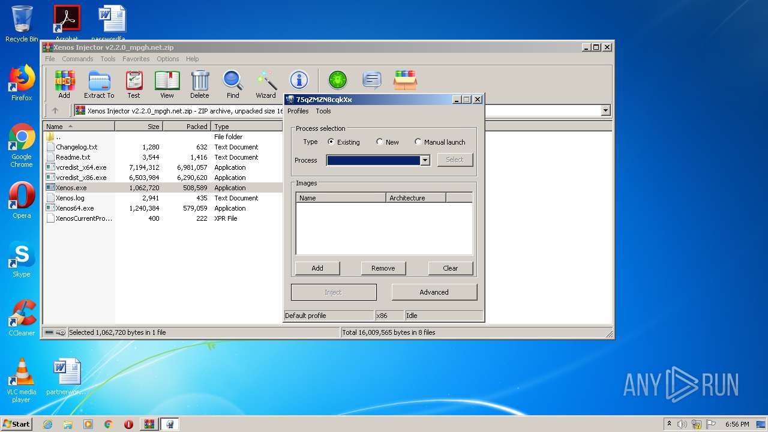This screenshot has width=768, height=432.
Task: Select the parent folder '..' row
Action: pyautogui.click(x=163, y=137)
